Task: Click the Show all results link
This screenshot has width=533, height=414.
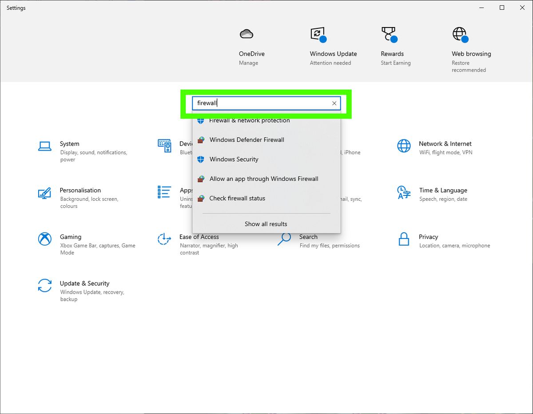Action: coord(266,224)
